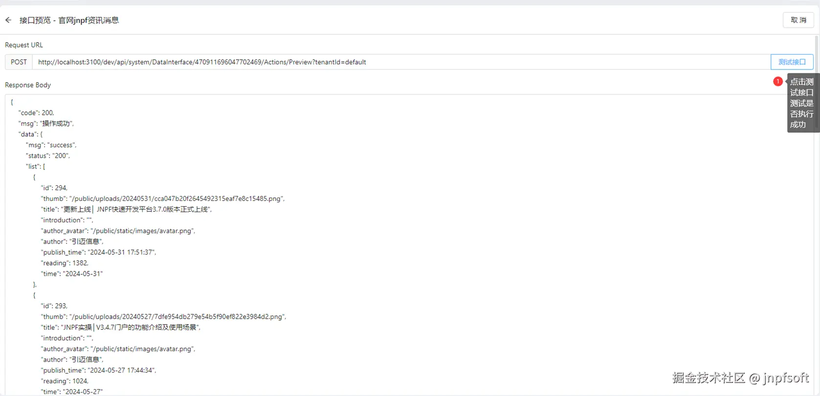Click the "reading": 1024 line

coord(65,381)
